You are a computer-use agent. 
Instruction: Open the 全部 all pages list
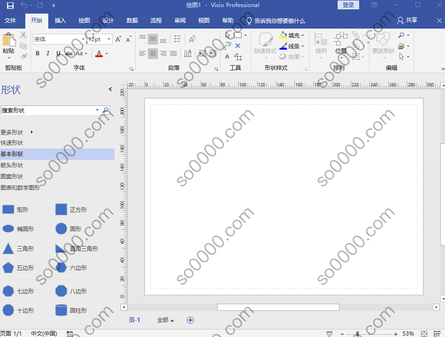coord(165,320)
